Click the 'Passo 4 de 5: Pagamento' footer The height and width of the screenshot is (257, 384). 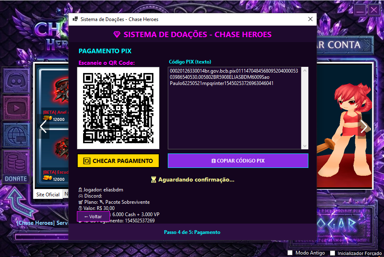point(192,232)
